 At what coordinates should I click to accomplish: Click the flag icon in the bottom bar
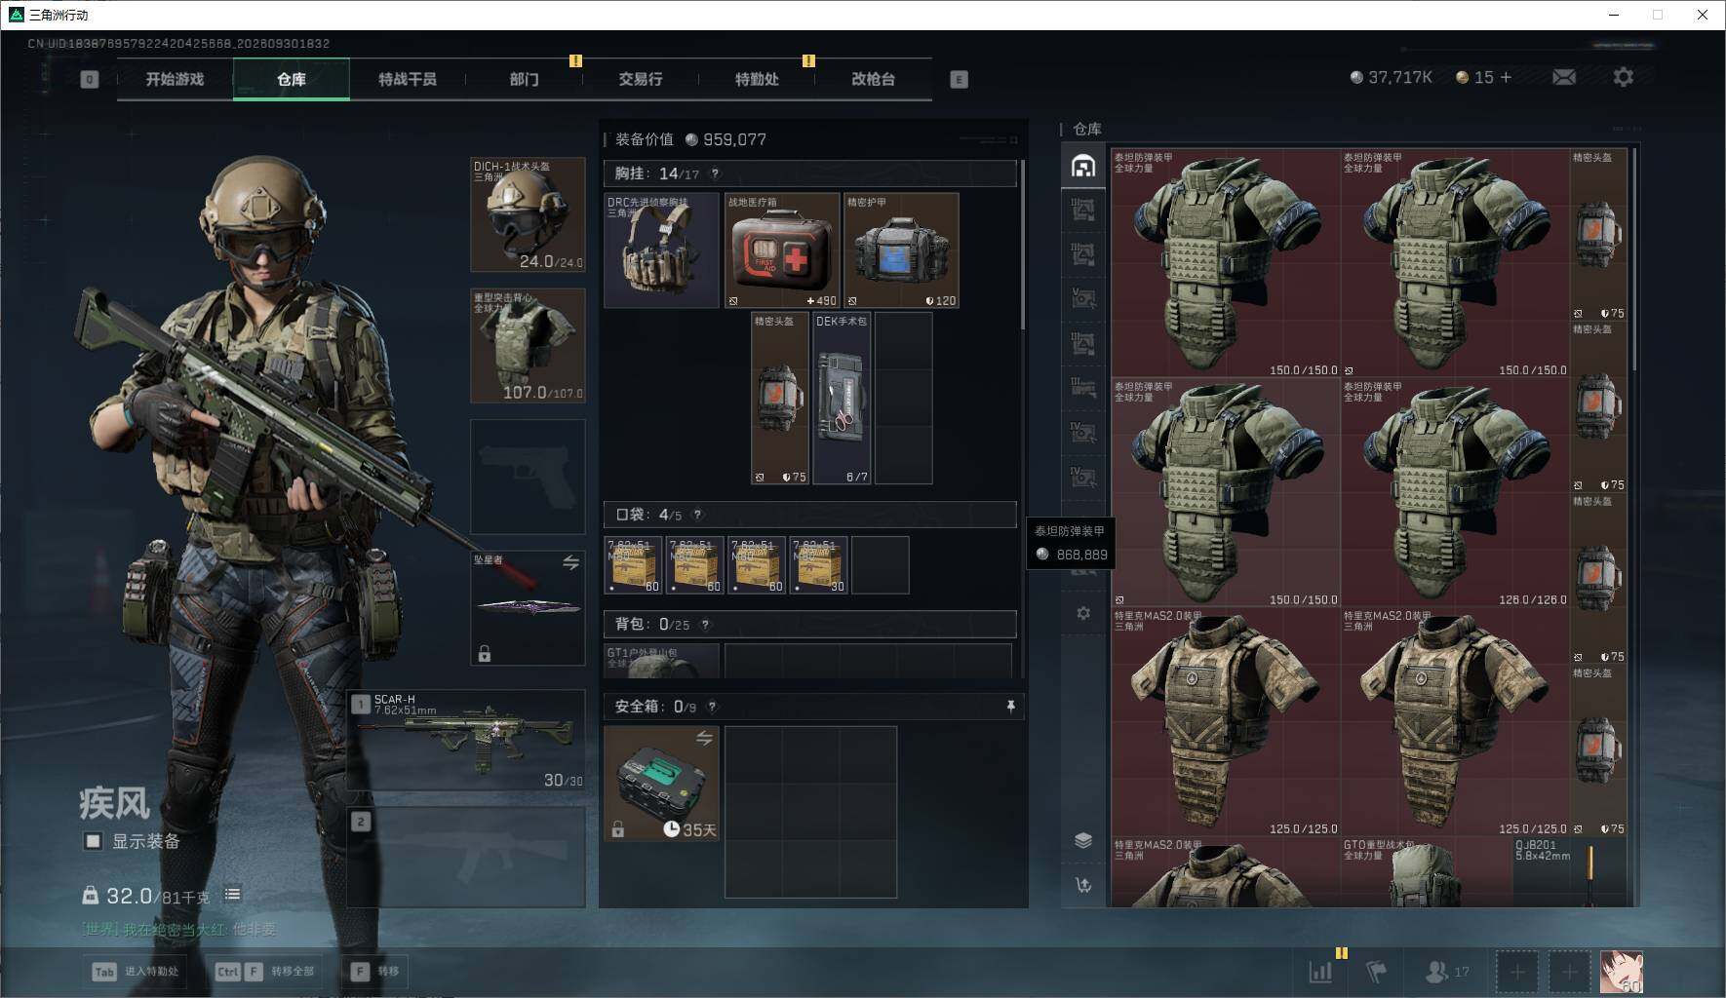[x=1376, y=972]
